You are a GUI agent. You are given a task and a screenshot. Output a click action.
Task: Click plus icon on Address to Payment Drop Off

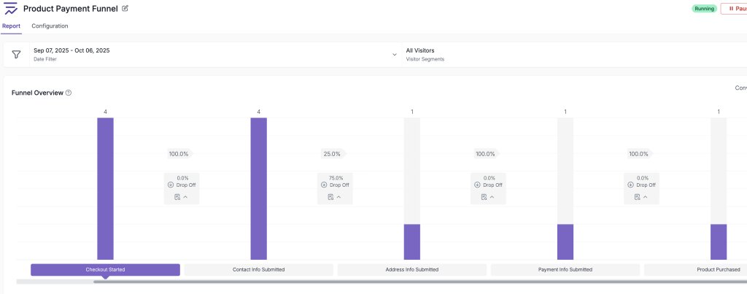point(477,185)
